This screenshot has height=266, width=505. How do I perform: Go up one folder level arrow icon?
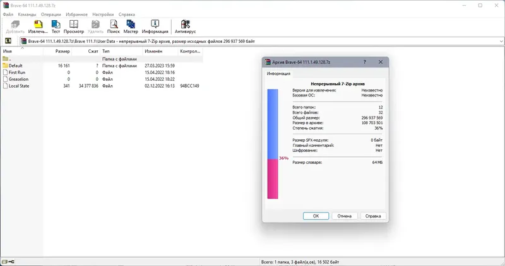click(8, 41)
